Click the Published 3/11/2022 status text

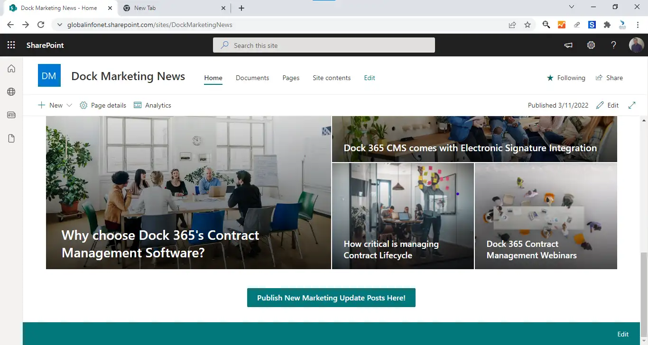[558, 105]
